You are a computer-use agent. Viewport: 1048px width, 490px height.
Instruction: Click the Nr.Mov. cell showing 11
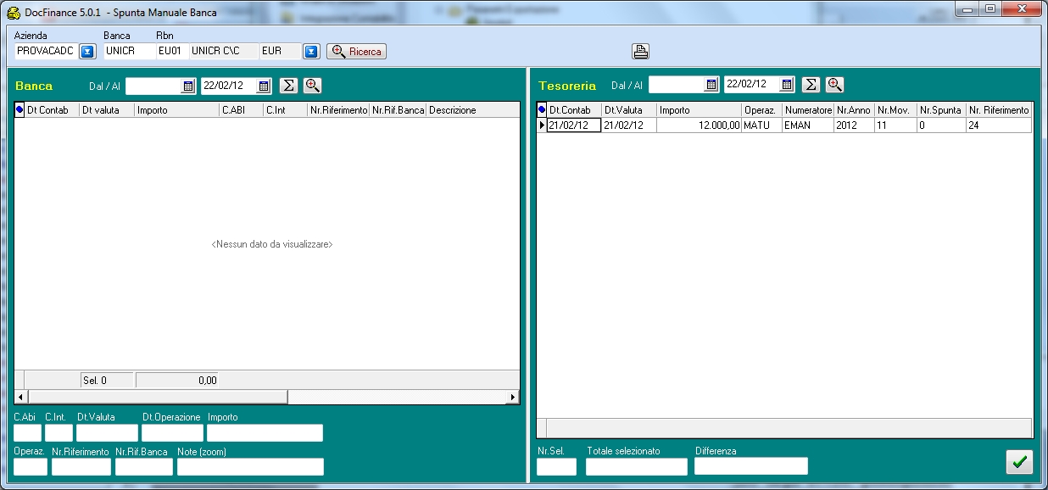[x=895, y=125]
